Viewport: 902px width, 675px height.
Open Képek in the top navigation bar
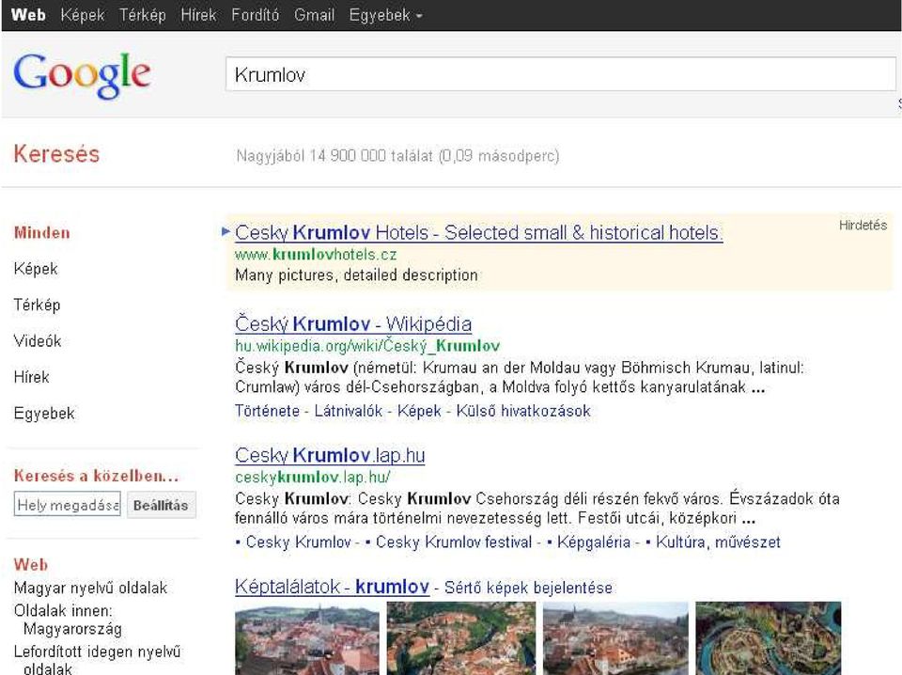pyautogui.click(x=83, y=15)
